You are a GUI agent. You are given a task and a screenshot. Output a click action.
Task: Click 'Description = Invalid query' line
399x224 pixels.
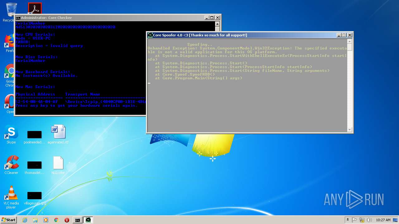click(49, 46)
